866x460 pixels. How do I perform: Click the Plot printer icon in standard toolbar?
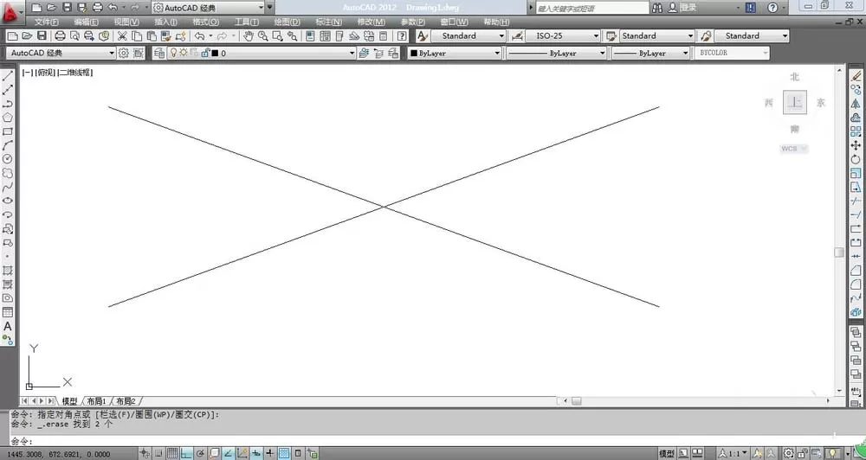[x=61, y=35]
